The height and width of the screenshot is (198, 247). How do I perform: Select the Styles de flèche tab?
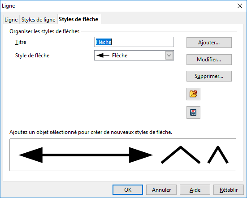[78, 19]
